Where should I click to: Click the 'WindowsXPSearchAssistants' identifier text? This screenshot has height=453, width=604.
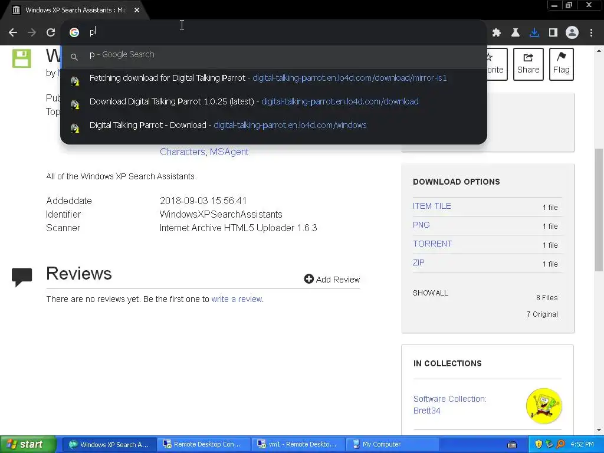tap(221, 215)
